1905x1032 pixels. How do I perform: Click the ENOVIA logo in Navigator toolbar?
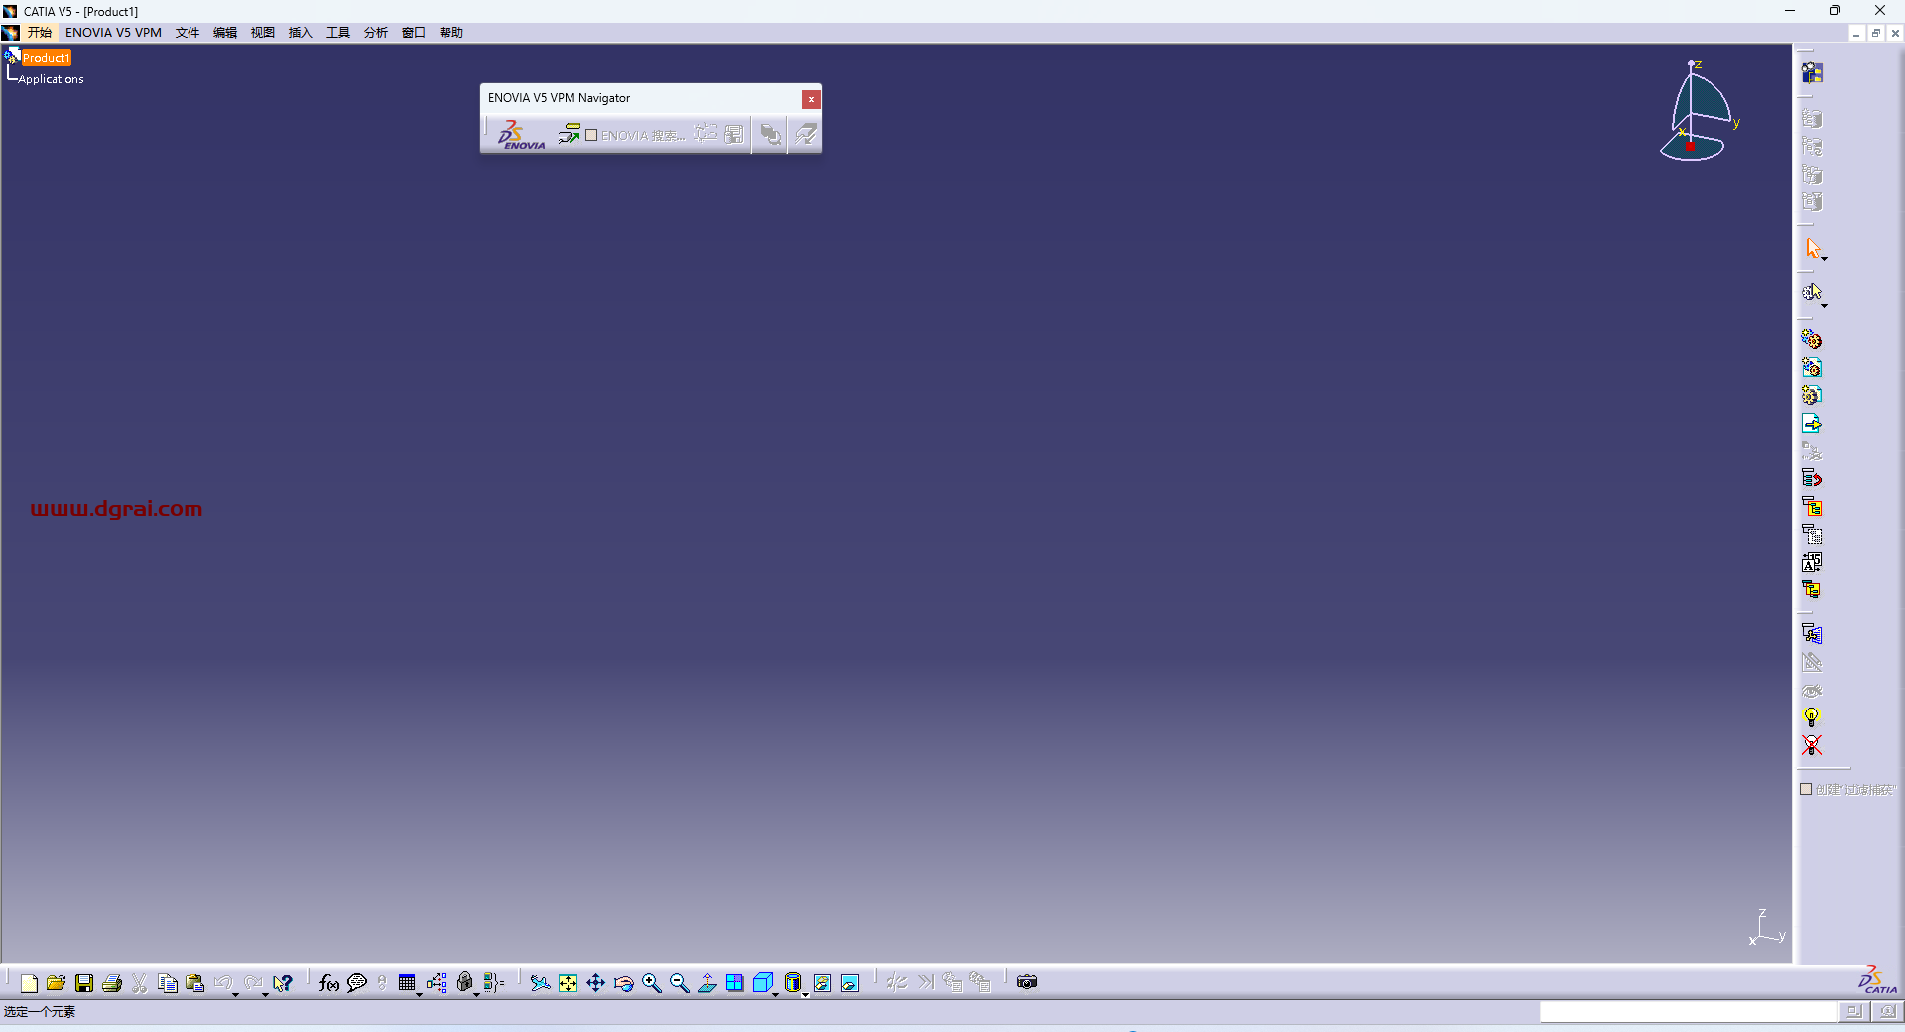click(x=520, y=135)
